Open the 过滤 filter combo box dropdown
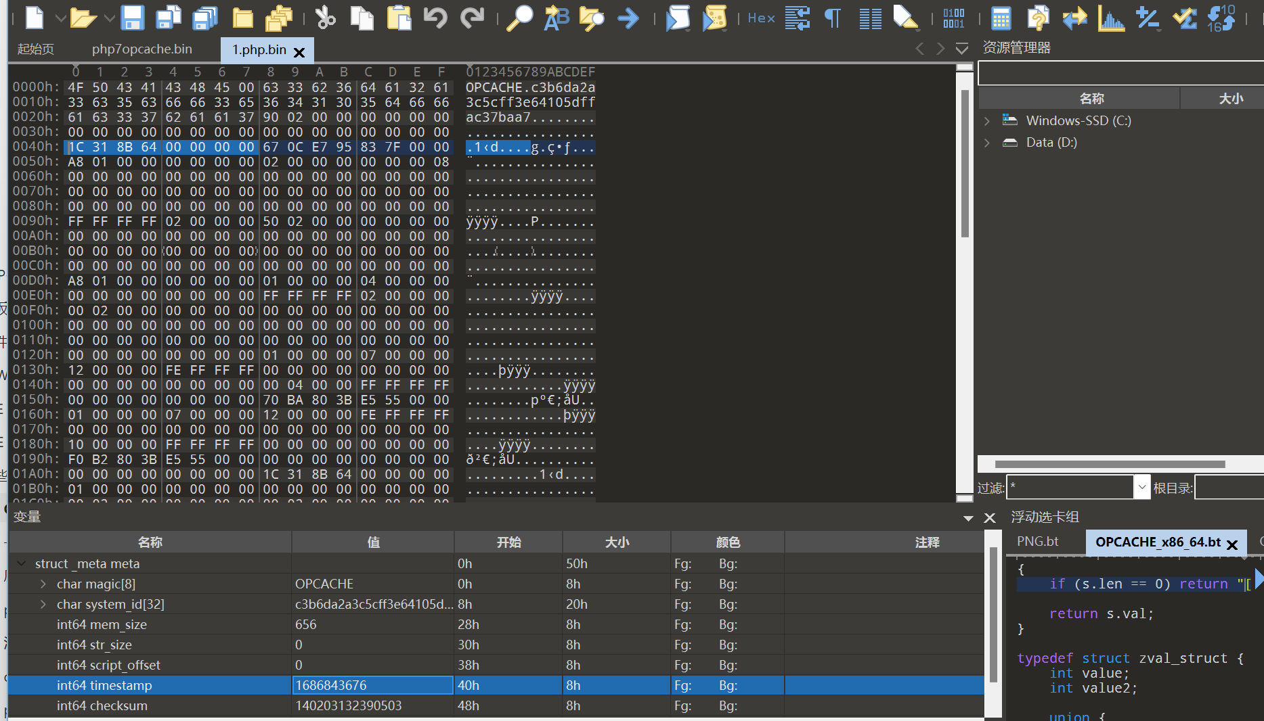Viewport: 1264px width, 721px height. 1142,487
